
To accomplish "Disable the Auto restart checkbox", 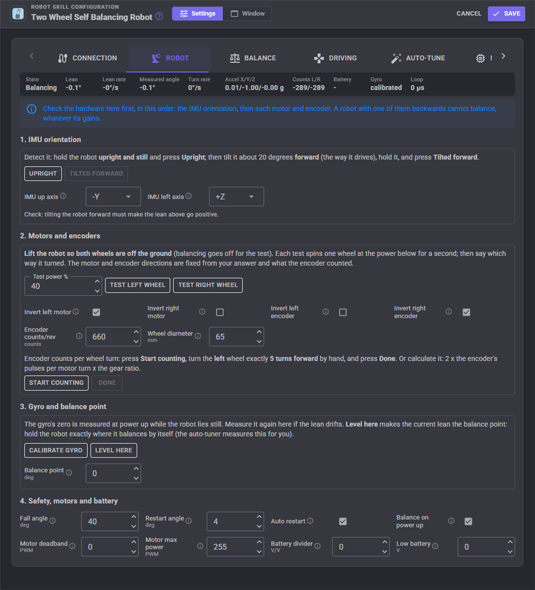I will pos(343,522).
